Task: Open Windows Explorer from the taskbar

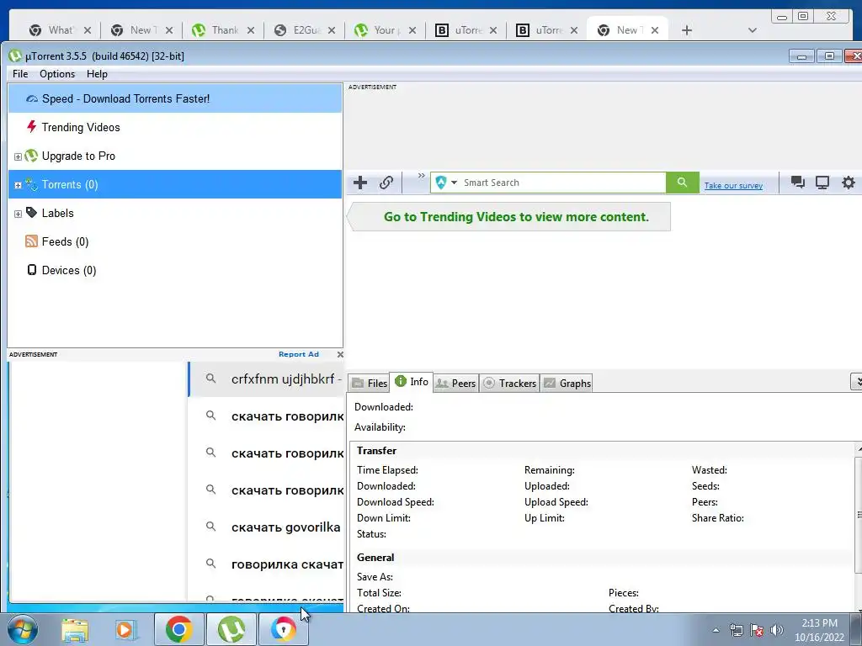Action: pyautogui.click(x=75, y=629)
